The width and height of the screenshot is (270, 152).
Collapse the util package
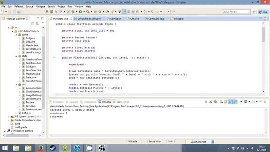(16, 84)
